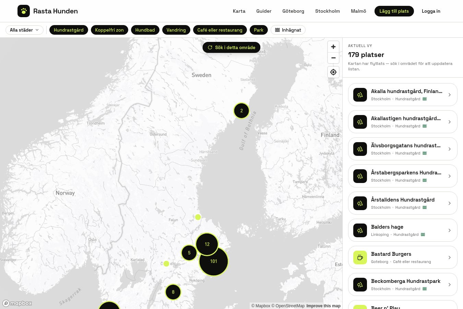Click the Mapbox logo on the map
This screenshot has width=463, height=309.
tap(17, 303)
